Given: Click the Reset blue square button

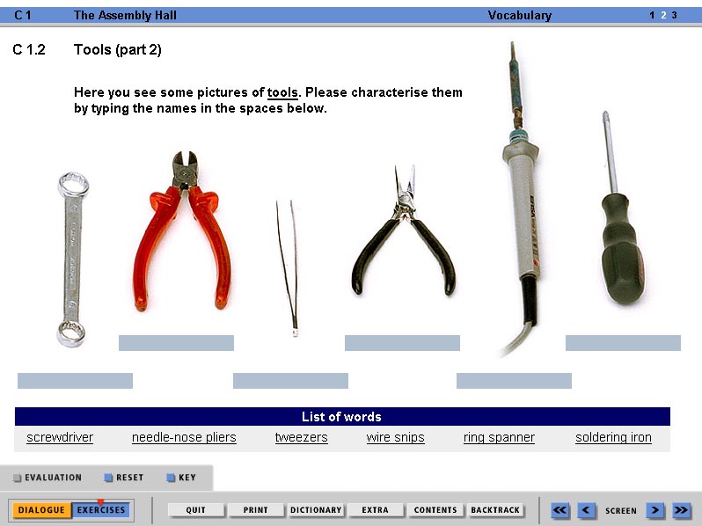Looking at the screenshot, I should 108,478.
